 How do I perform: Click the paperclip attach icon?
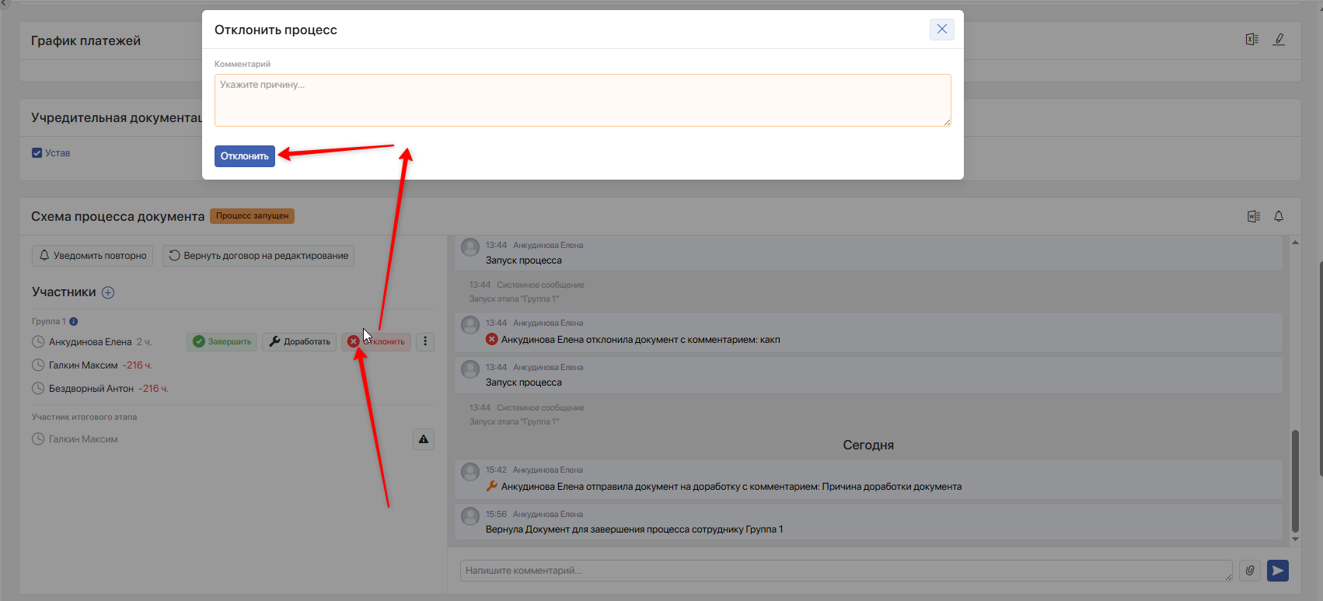[x=1250, y=571]
